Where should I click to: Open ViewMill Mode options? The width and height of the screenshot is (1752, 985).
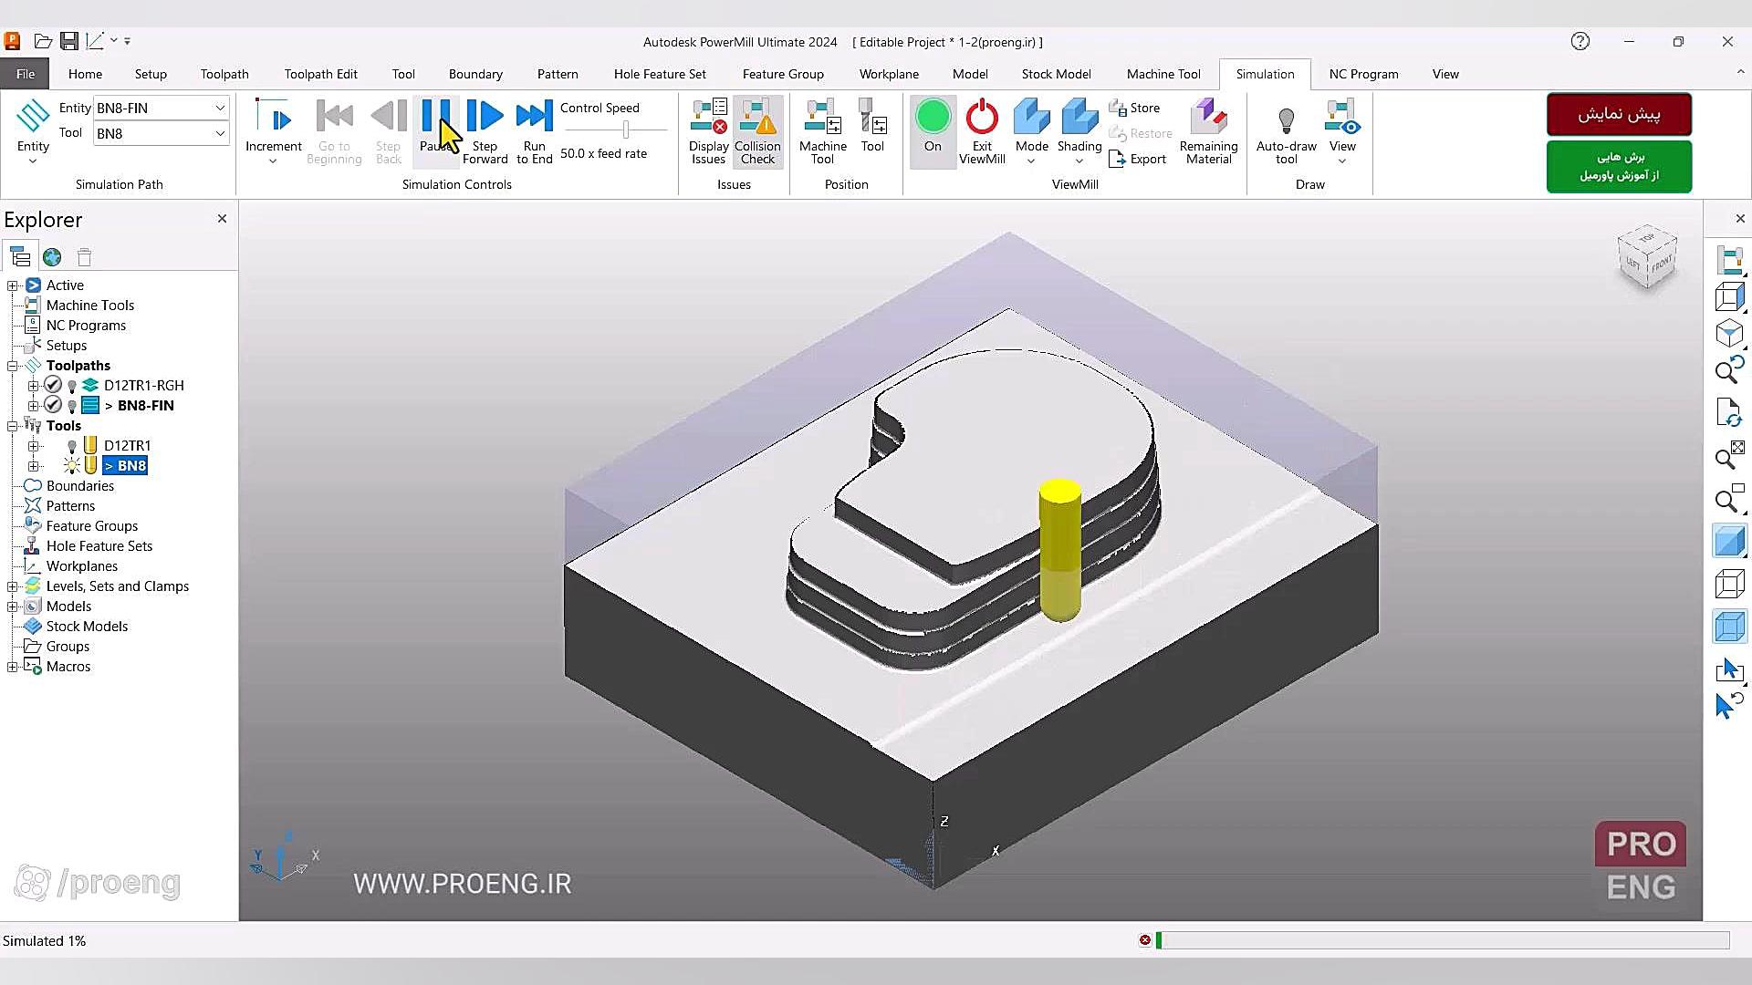(x=1031, y=131)
